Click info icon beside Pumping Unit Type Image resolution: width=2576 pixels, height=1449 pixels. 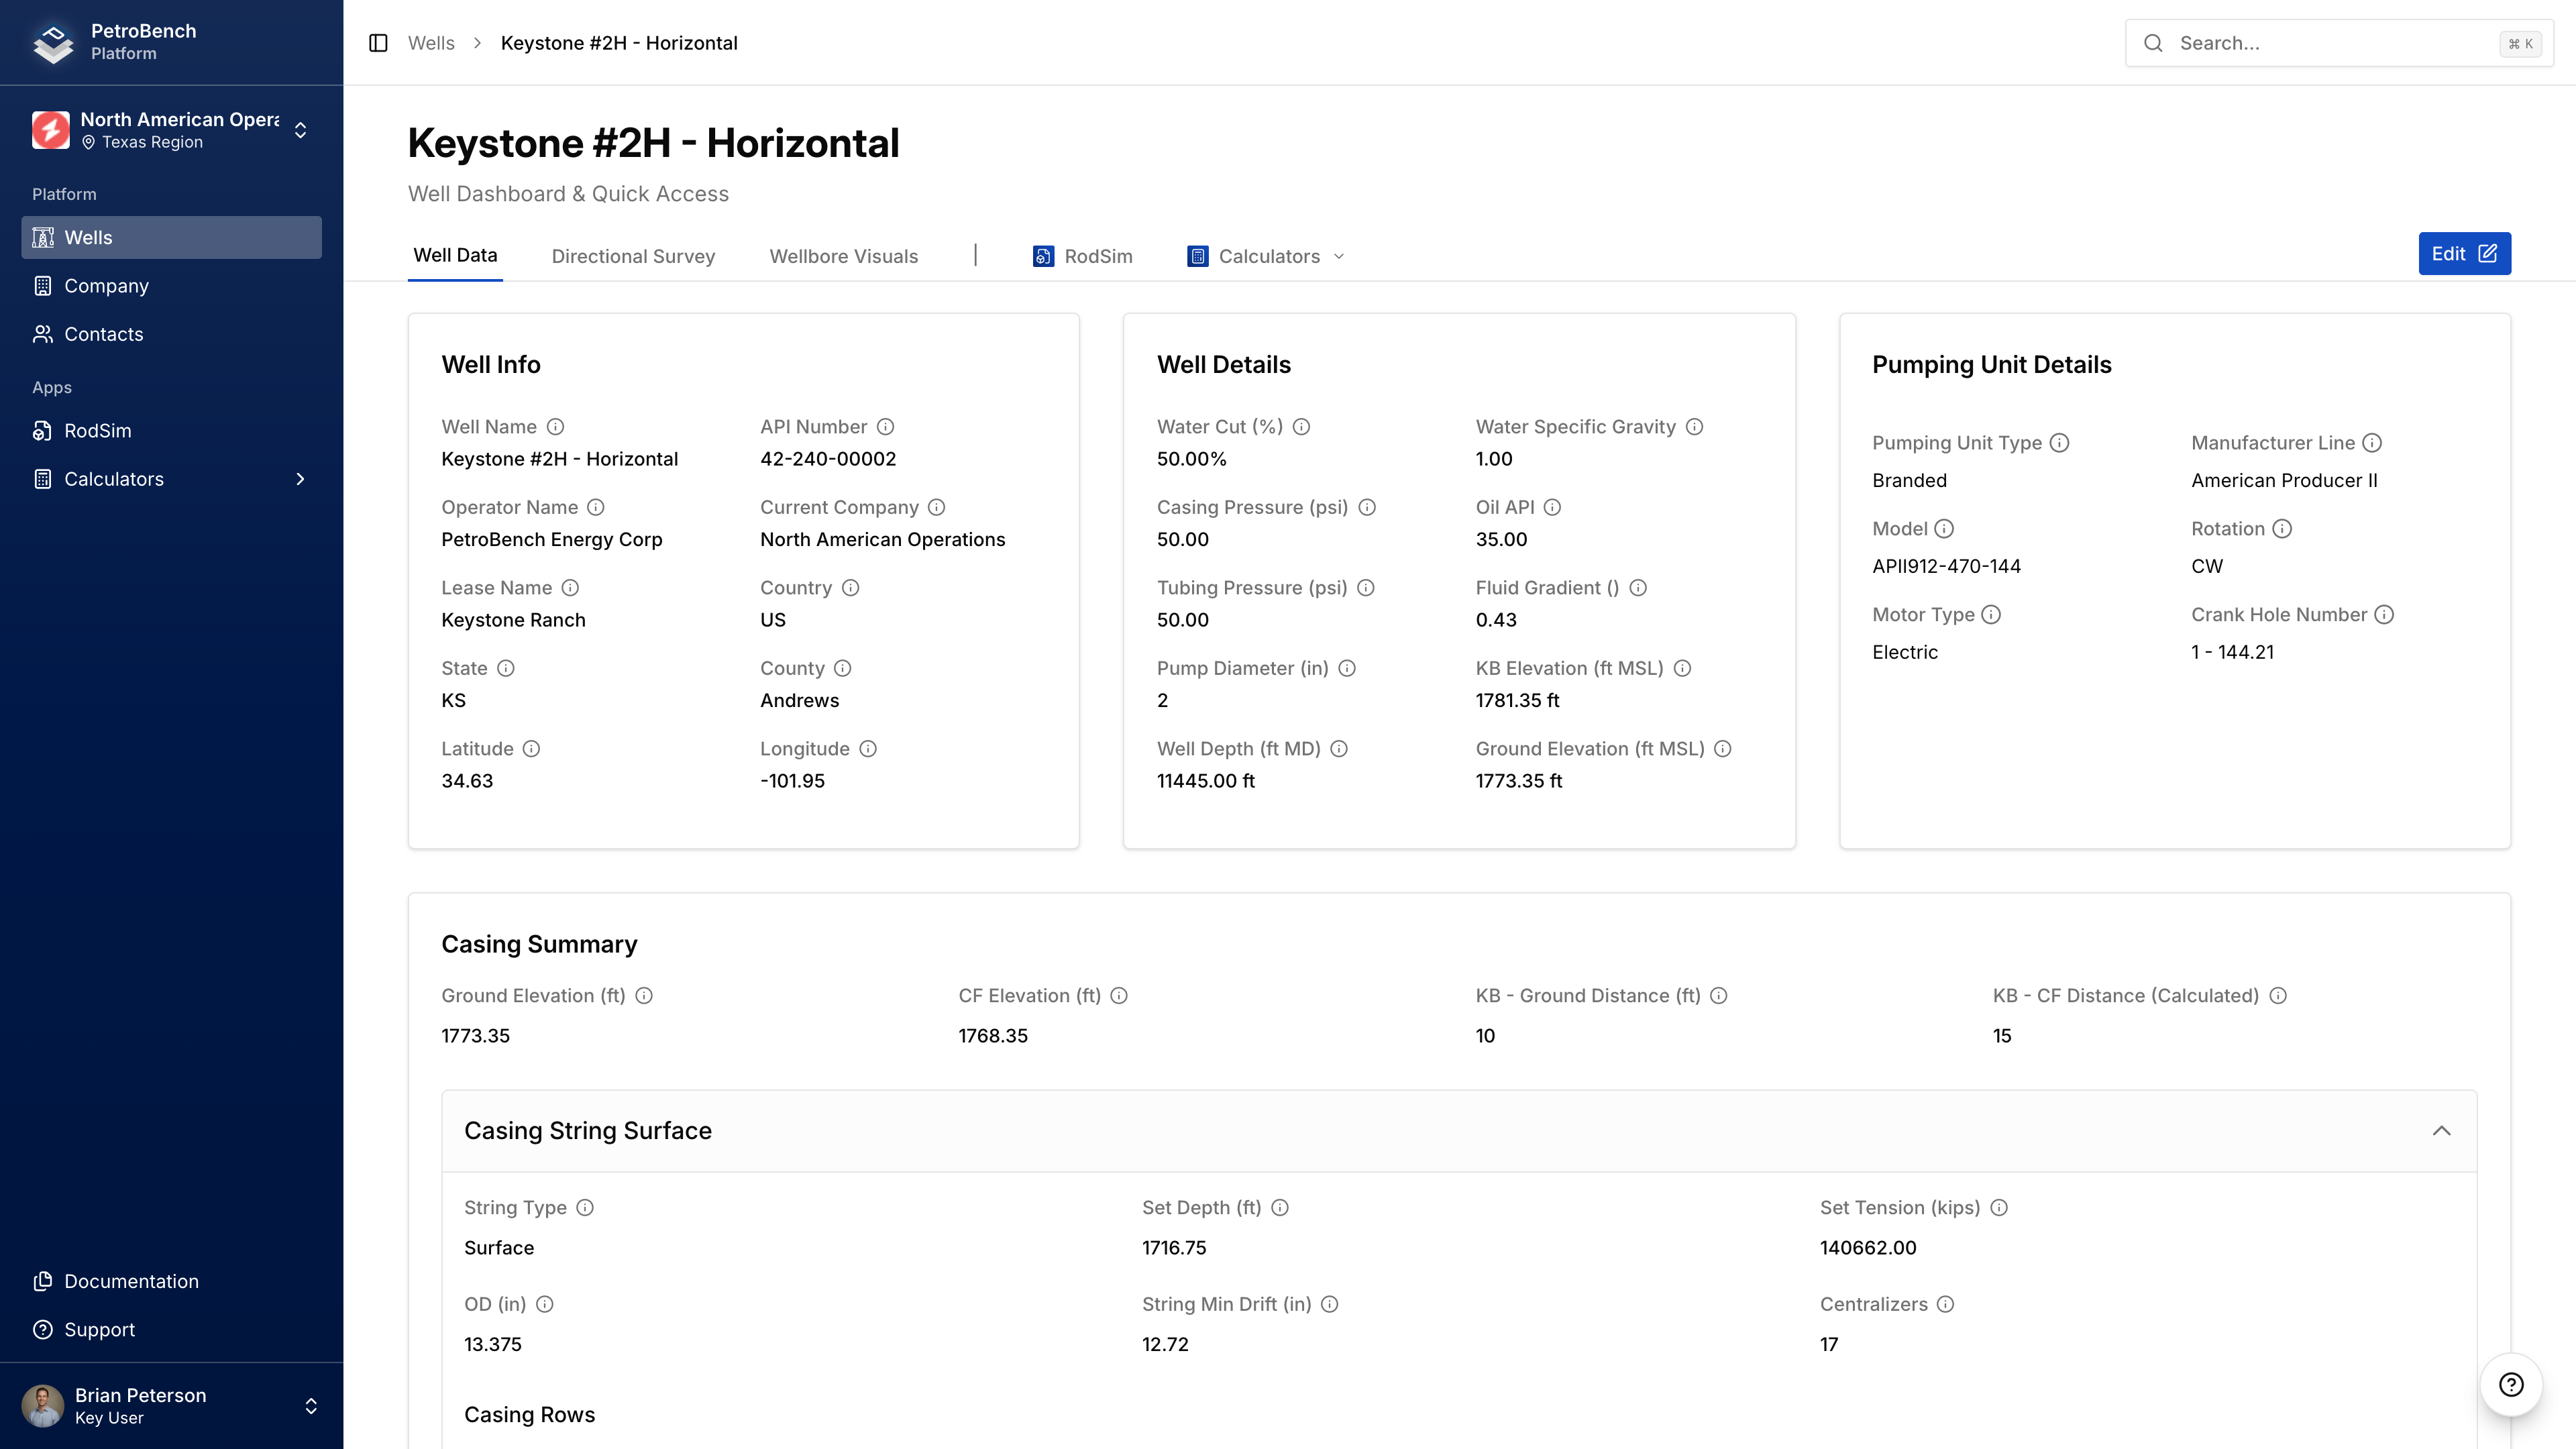click(2059, 443)
